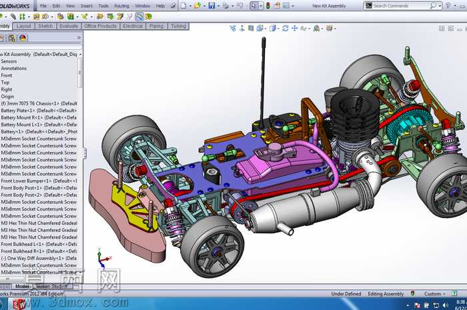Open the File menu
The width and height of the screenshot is (467, 310).
tap(43, 5)
